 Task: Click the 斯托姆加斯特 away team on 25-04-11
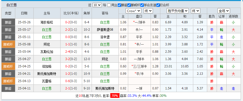point(105,88)
